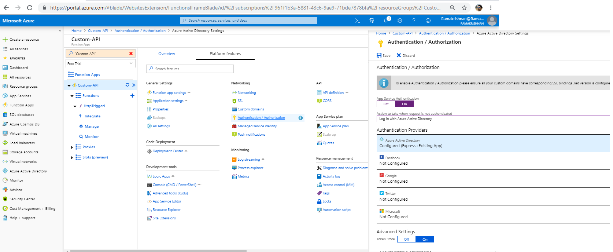Click the browser reload icon
The image size is (613, 252).
coord(30,7)
